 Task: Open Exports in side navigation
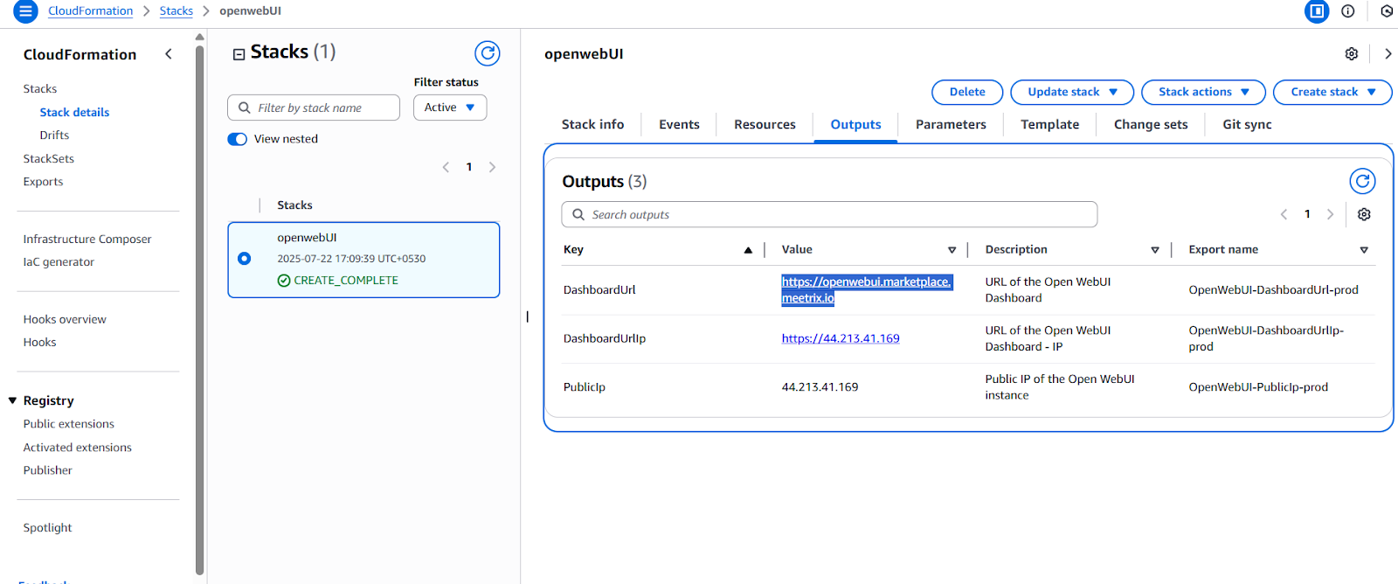point(43,182)
